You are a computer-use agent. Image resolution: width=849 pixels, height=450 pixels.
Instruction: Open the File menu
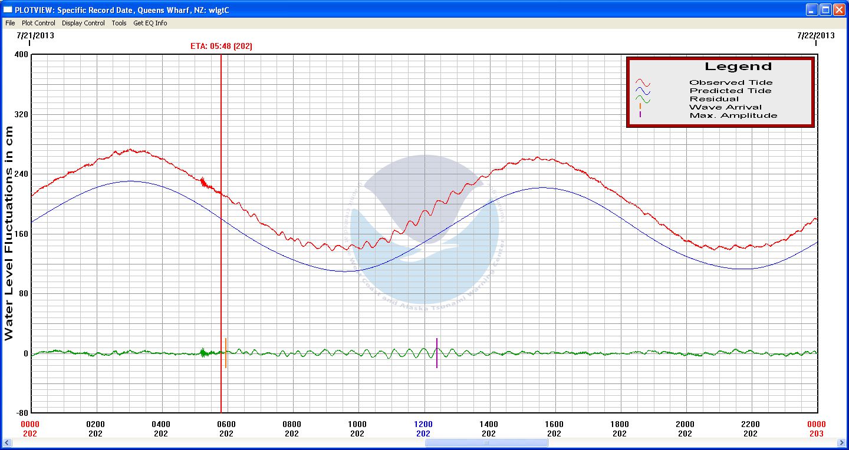tap(10, 23)
